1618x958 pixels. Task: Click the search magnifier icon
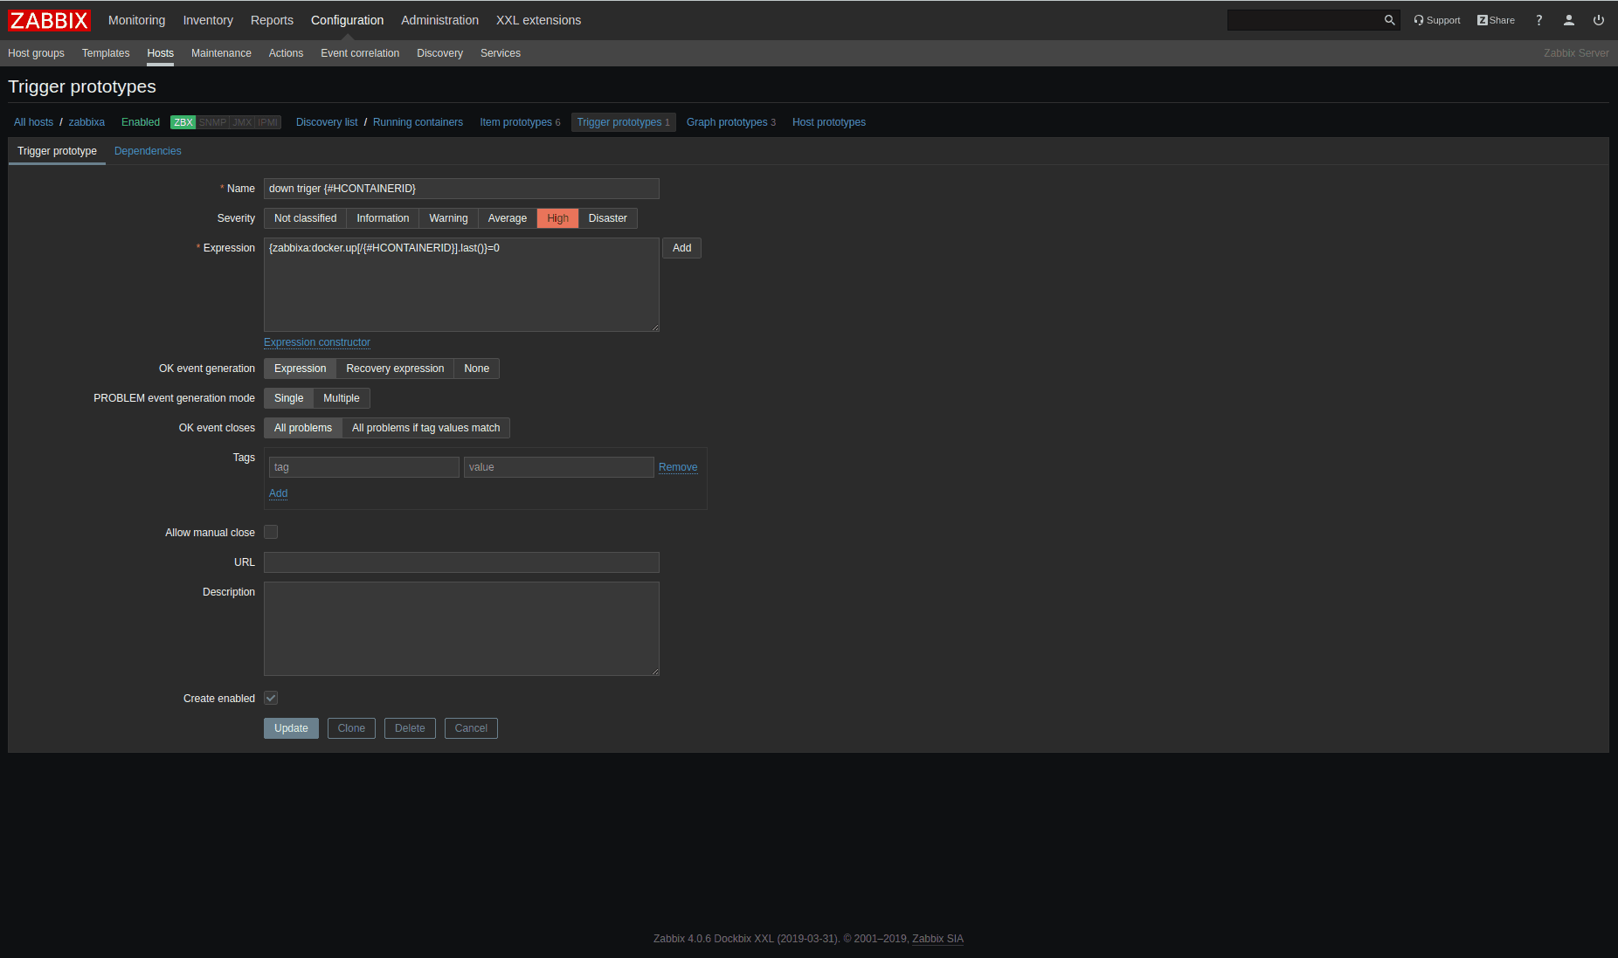pyautogui.click(x=1389, y=20)
